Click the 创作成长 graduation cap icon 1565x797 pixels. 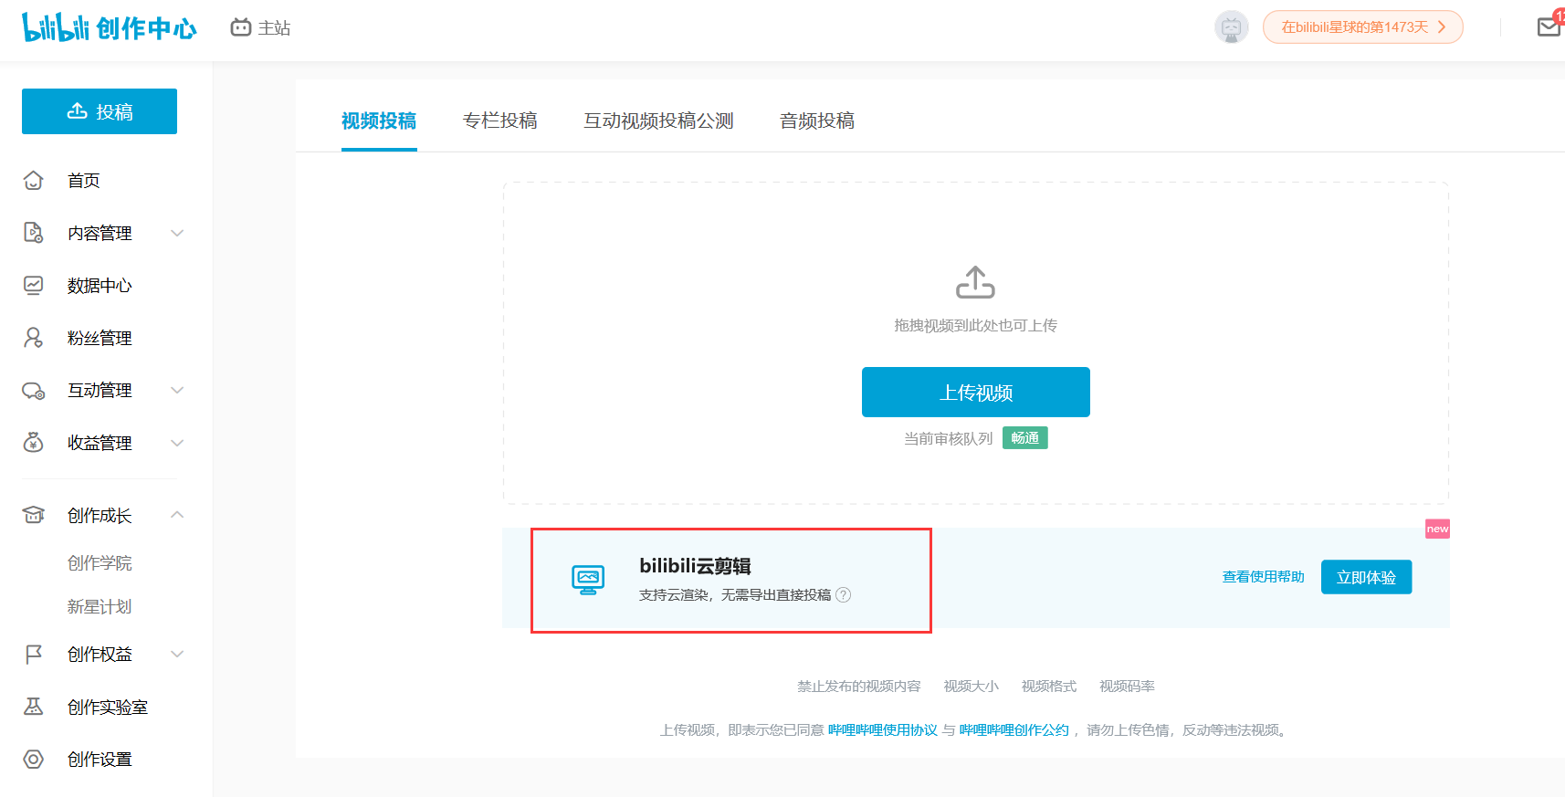click(34, 515)
